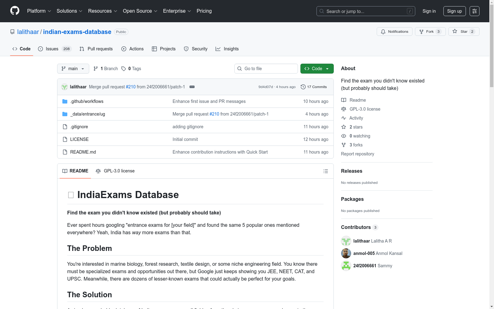Switch to the Issues tab

(x=55, y=49)
